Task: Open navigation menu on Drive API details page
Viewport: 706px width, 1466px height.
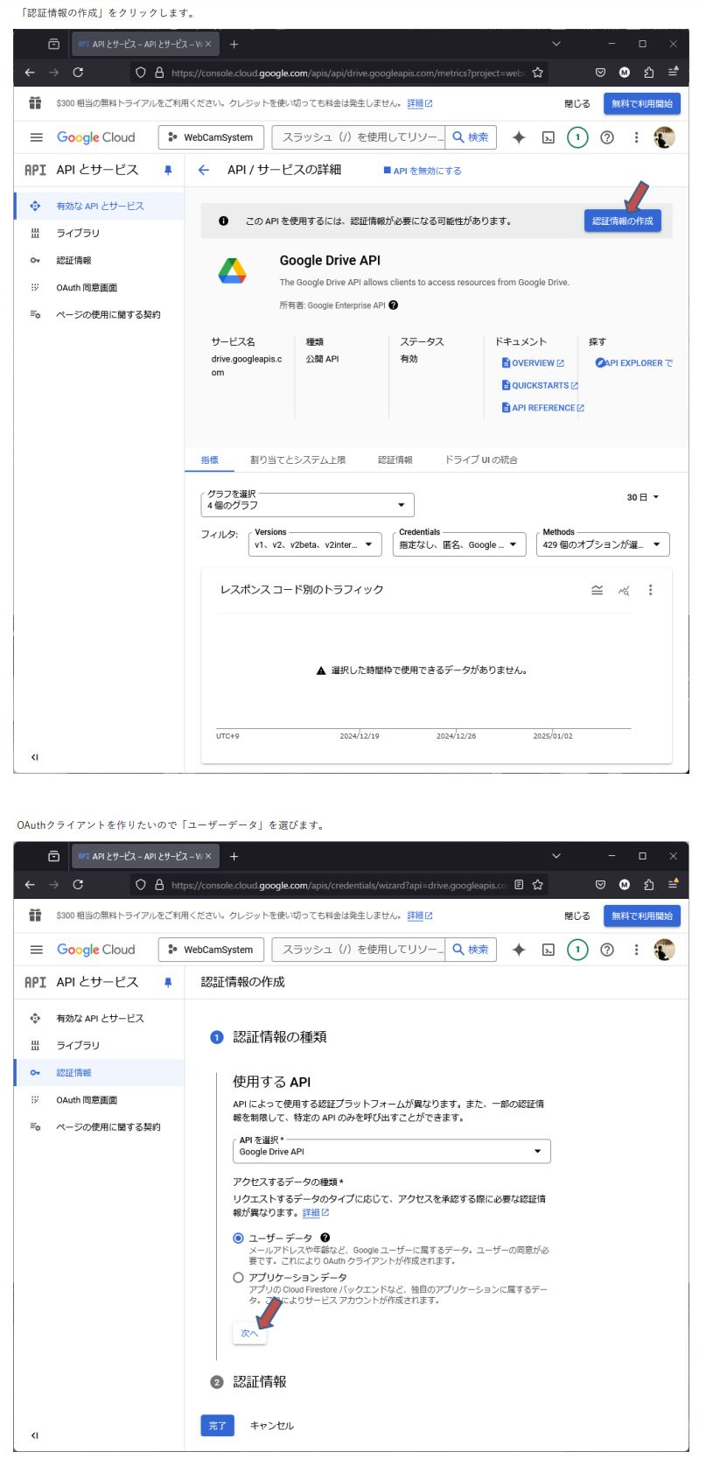Action: 36,137
